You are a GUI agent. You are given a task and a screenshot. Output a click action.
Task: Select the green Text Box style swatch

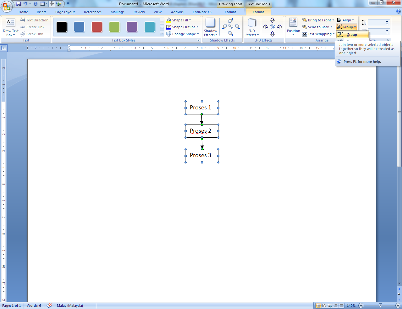pyautogui.click(x=114, y=27)
